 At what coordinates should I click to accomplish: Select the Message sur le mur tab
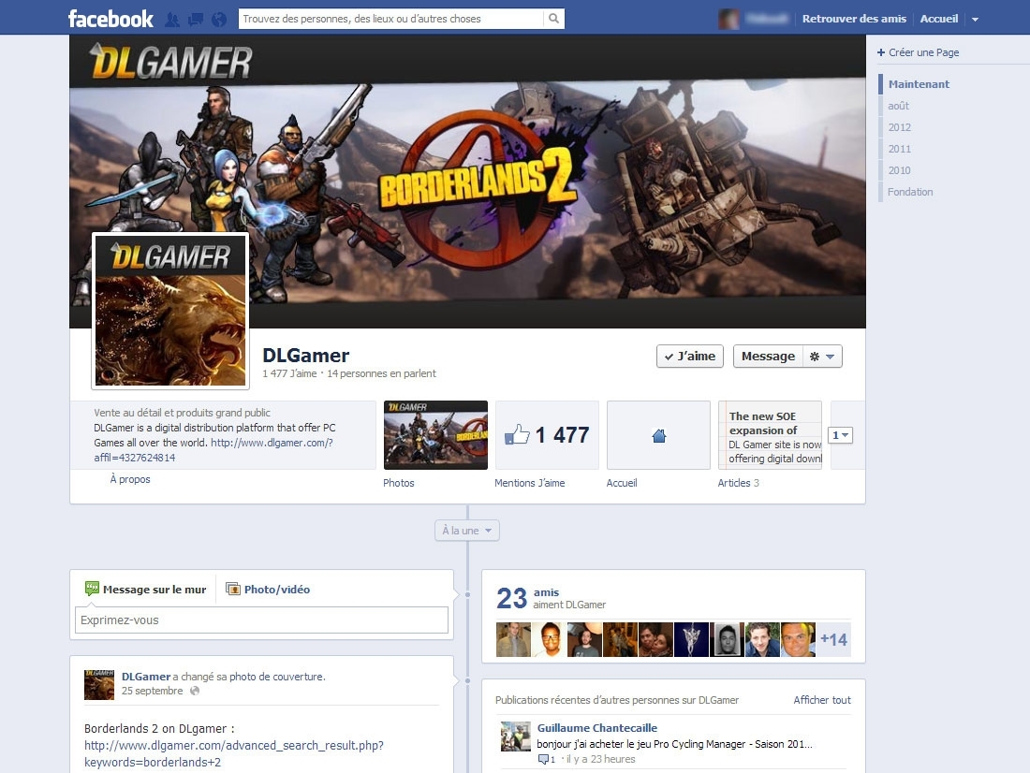pyautogui.click(x=145, y=590)
